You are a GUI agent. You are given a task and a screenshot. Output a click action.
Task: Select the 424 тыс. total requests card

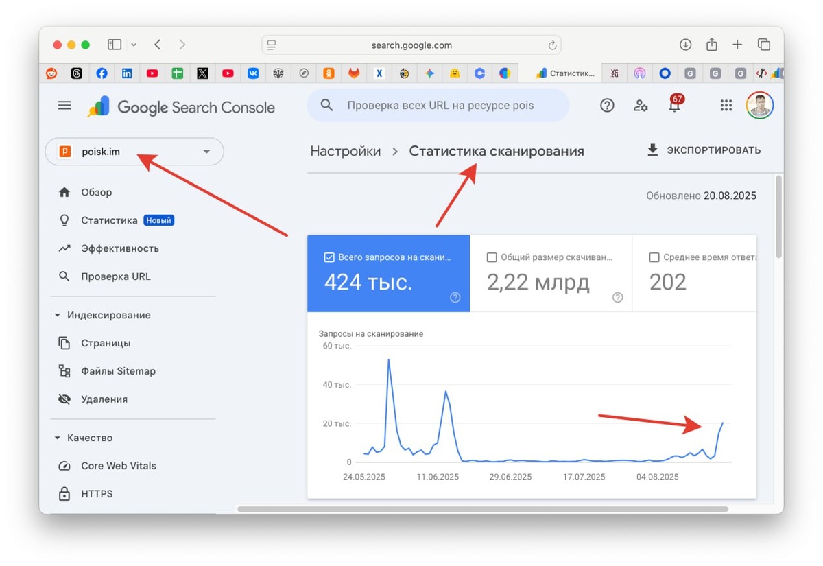point(389,274)
